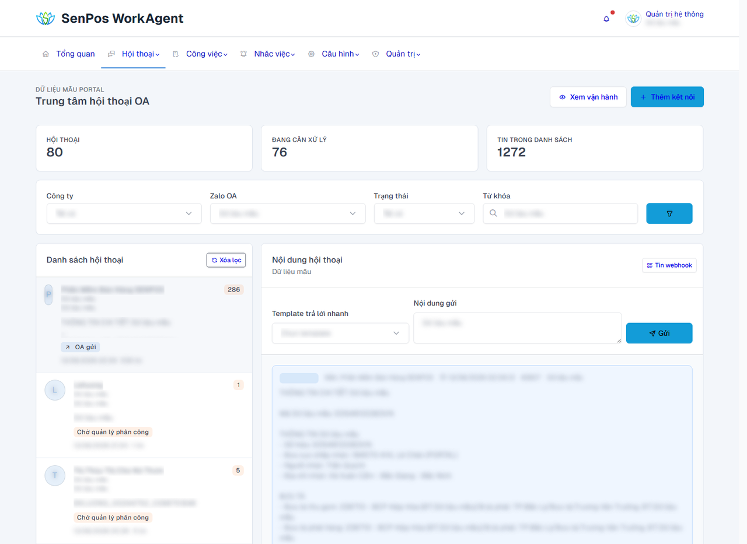Click the Danh sách hội thoại heading
The height and width of the screenshot is (544, 747).
point(85,260)
